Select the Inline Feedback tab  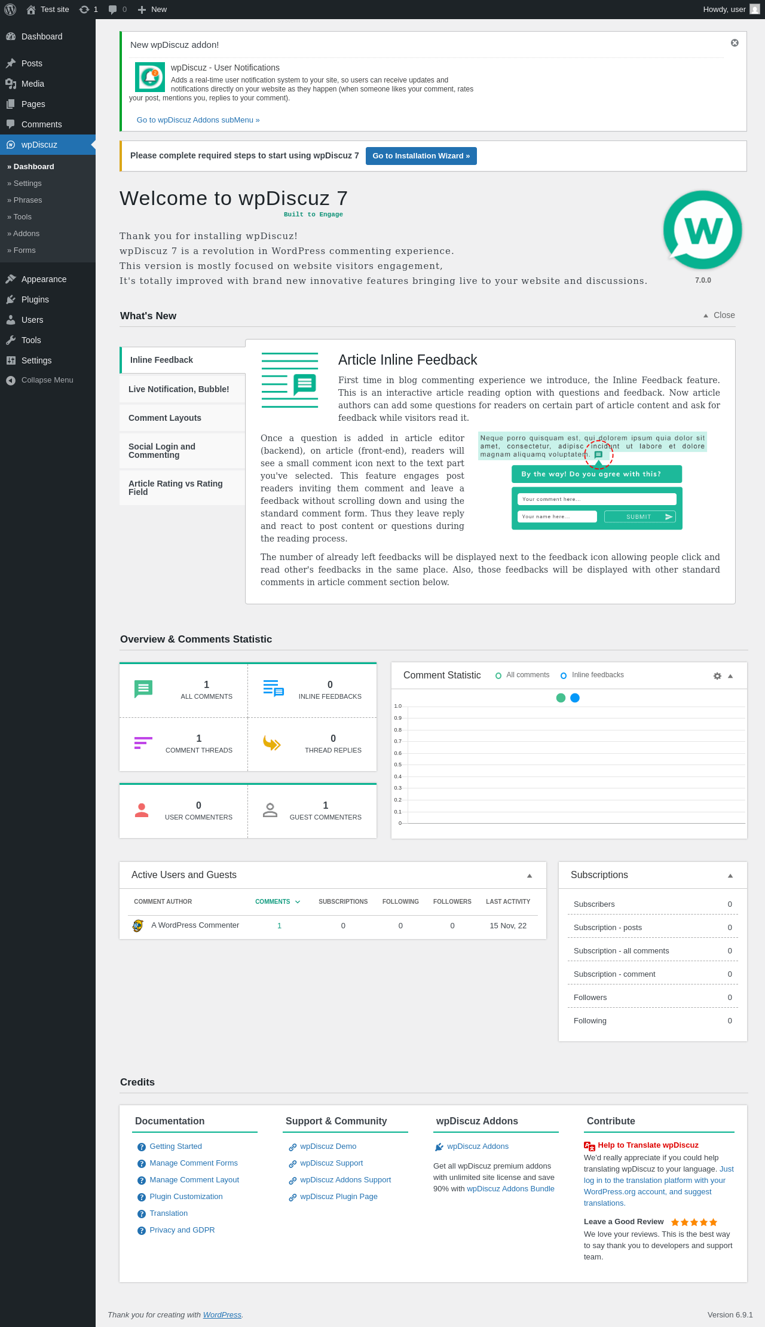click(183, 360)
